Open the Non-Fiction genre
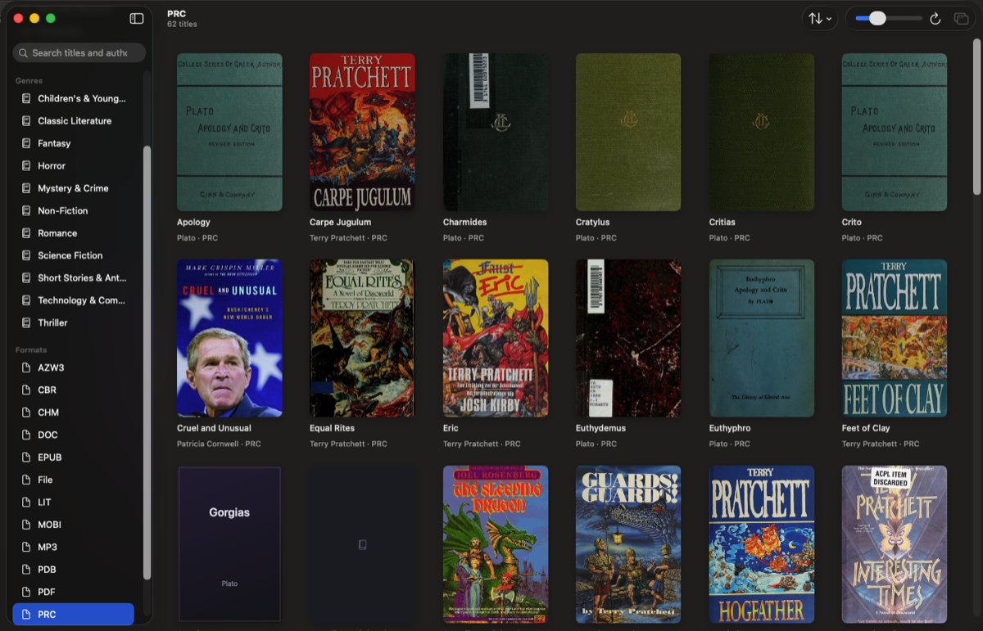Screen dimensions: 983x631 point(74,210)
